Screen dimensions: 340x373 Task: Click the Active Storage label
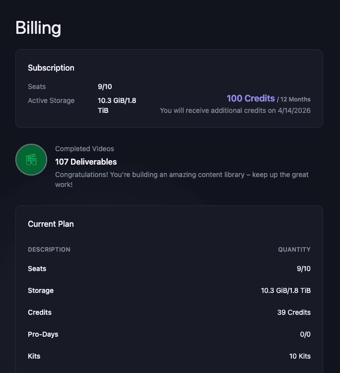click(x=51, y=100)
